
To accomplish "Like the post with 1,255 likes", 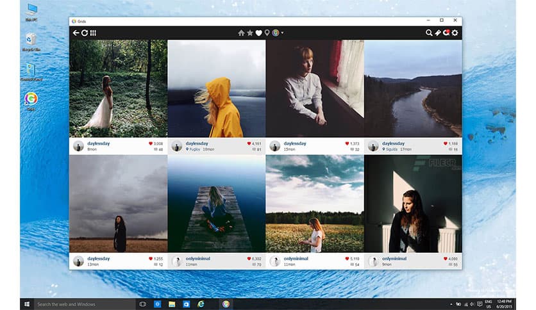I will pyautogui.click(x=151, y=259).
